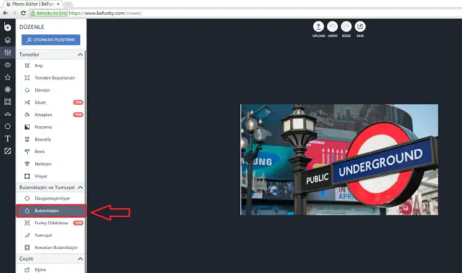The height and width of the screenshot is (273, 462).
Task: Select Yeniden Boyutlandır resize tool
Action: [51, 78]
